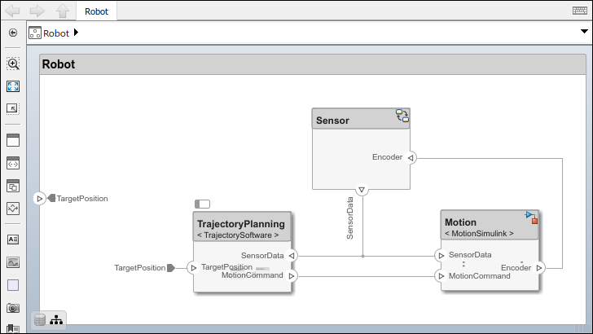This screenshot has width=593, height=334.
Task: Click the Motion Simulink behavior icon
Action: point(532,217)
